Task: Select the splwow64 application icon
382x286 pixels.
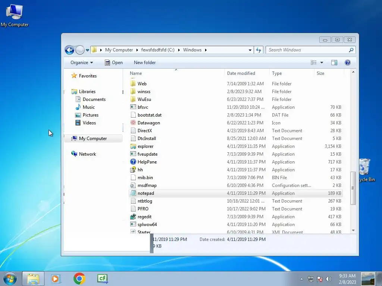Action: [x=133, y=225]
